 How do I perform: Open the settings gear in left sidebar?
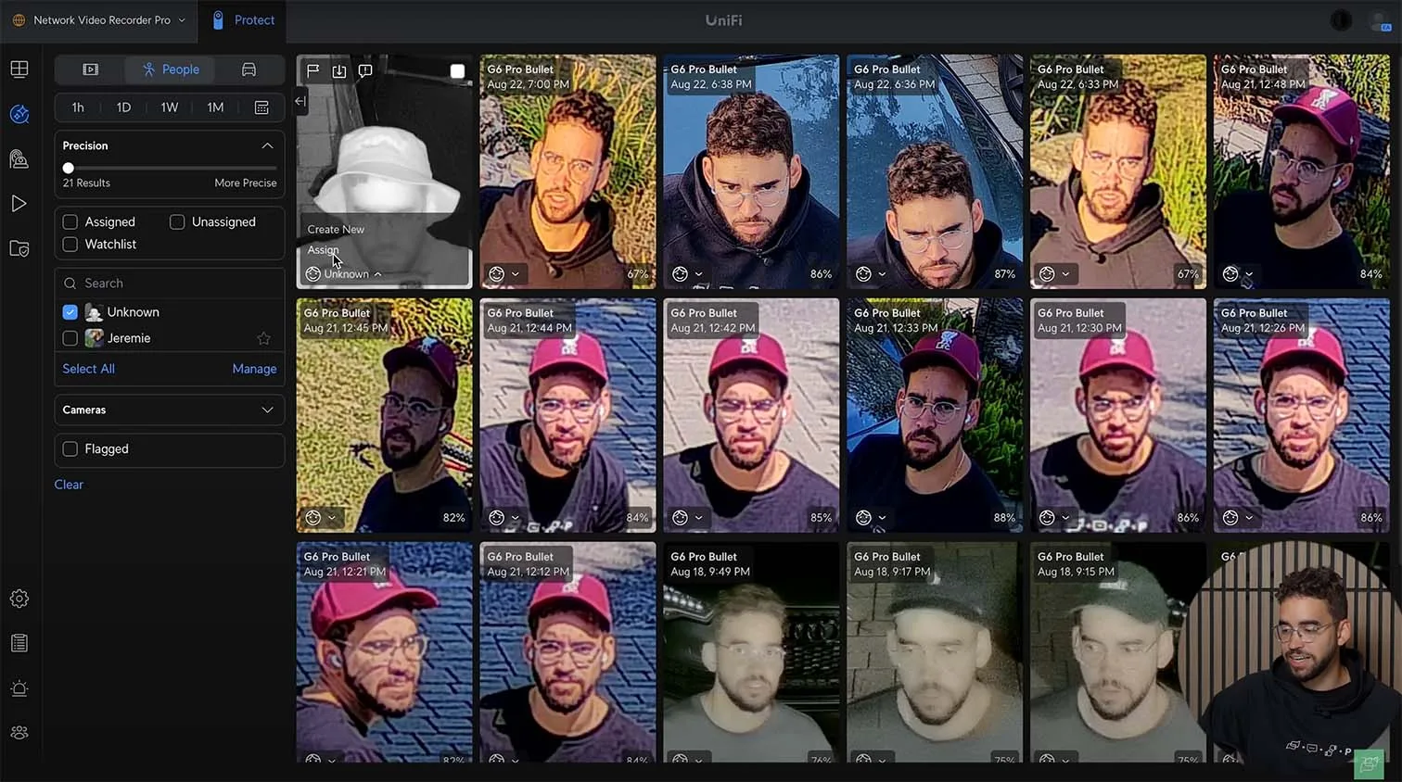coord(19,599)
